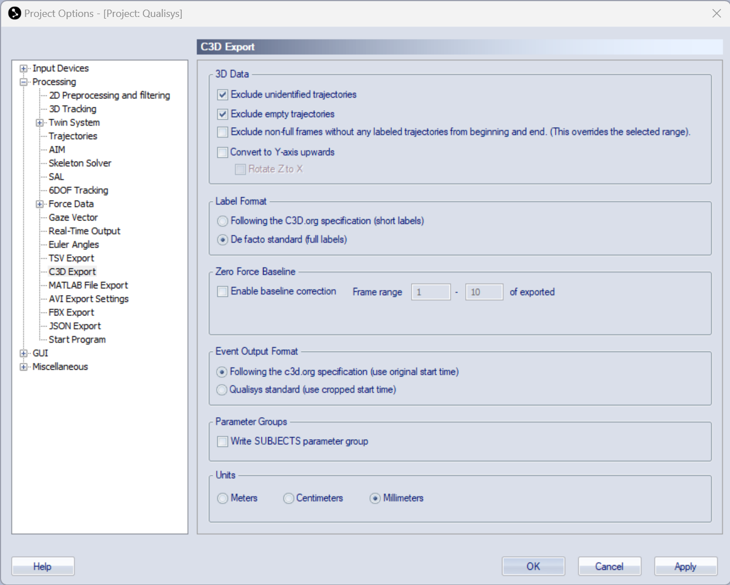The image size is (730, 585).
Task: Expand the Twin System node
Action: pyautogui.click(x=40, y=123)
